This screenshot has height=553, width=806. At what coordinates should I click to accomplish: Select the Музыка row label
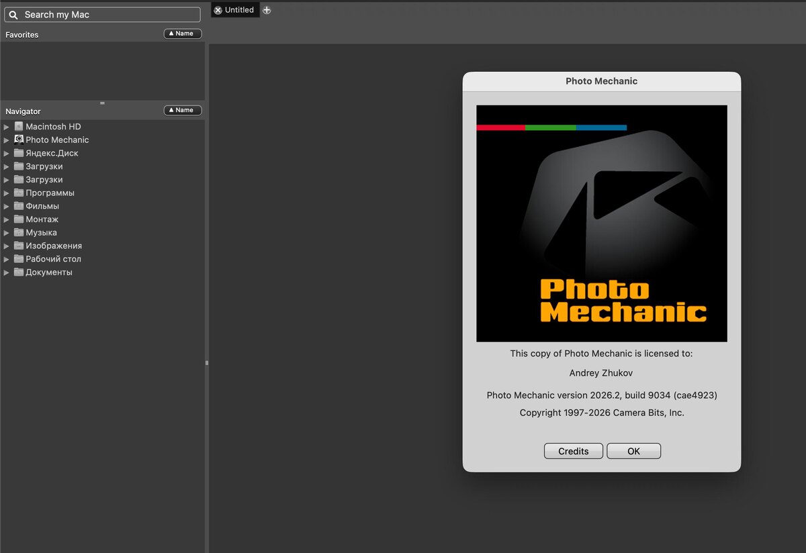click(41, 232)
